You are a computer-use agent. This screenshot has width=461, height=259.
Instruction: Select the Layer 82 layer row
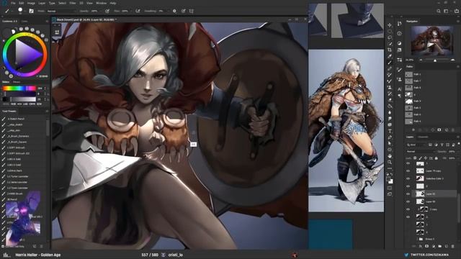(x=434, y=194)
